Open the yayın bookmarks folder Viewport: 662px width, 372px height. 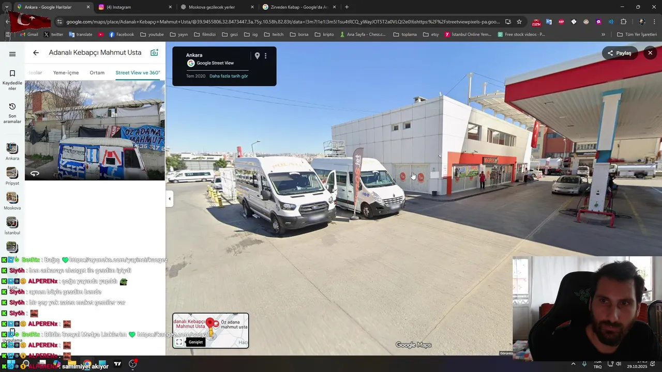click(178, 35)
